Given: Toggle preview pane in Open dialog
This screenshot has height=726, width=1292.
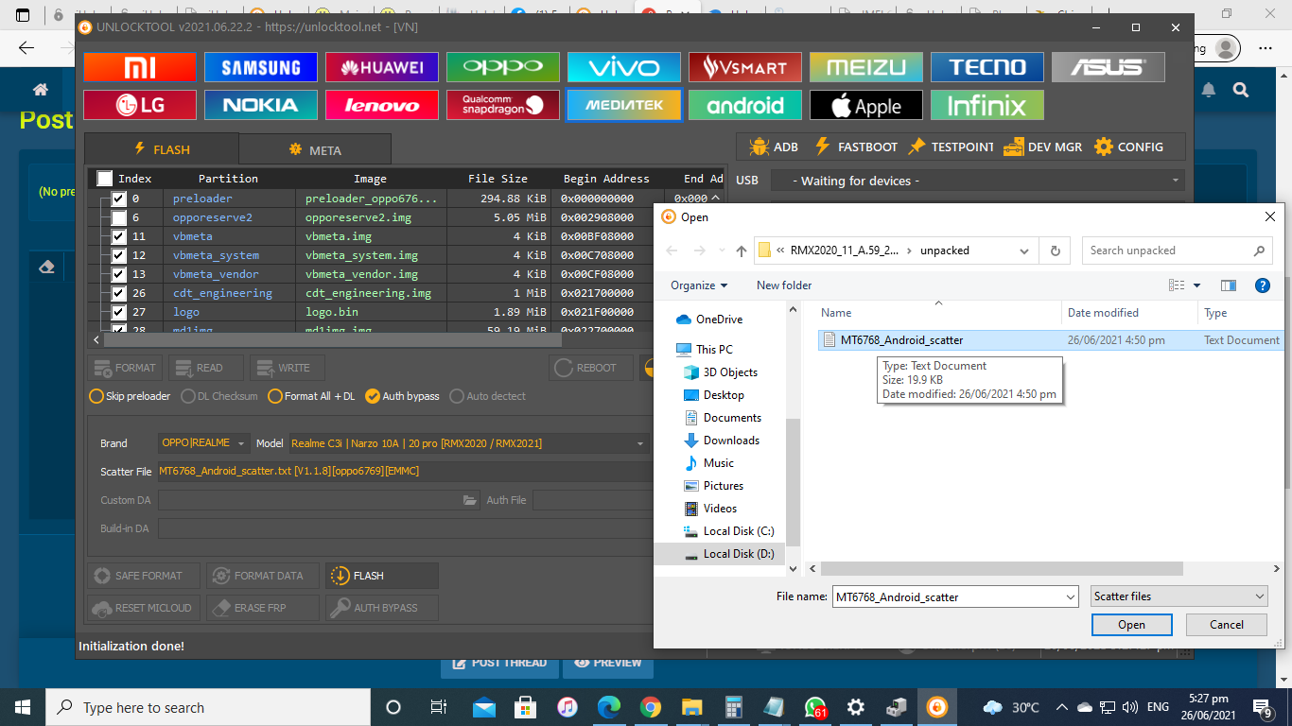Looking at the screenshot, I should (x=1229, y=285).
